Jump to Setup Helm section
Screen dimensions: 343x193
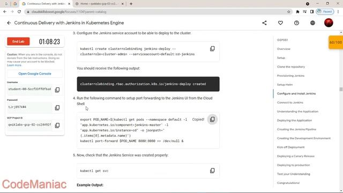285,85
